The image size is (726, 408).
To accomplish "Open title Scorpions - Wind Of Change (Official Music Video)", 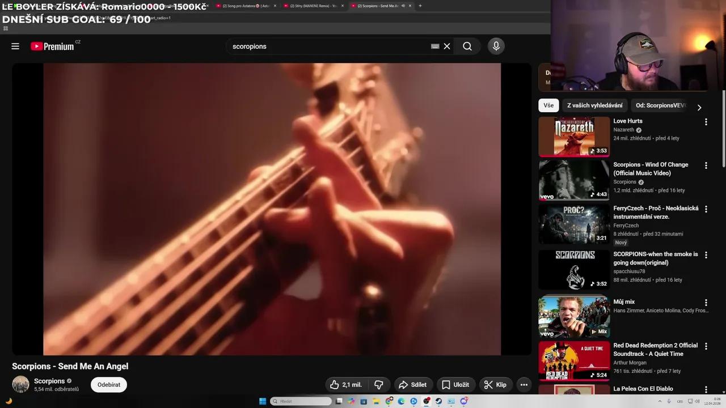I will [651, 169].
